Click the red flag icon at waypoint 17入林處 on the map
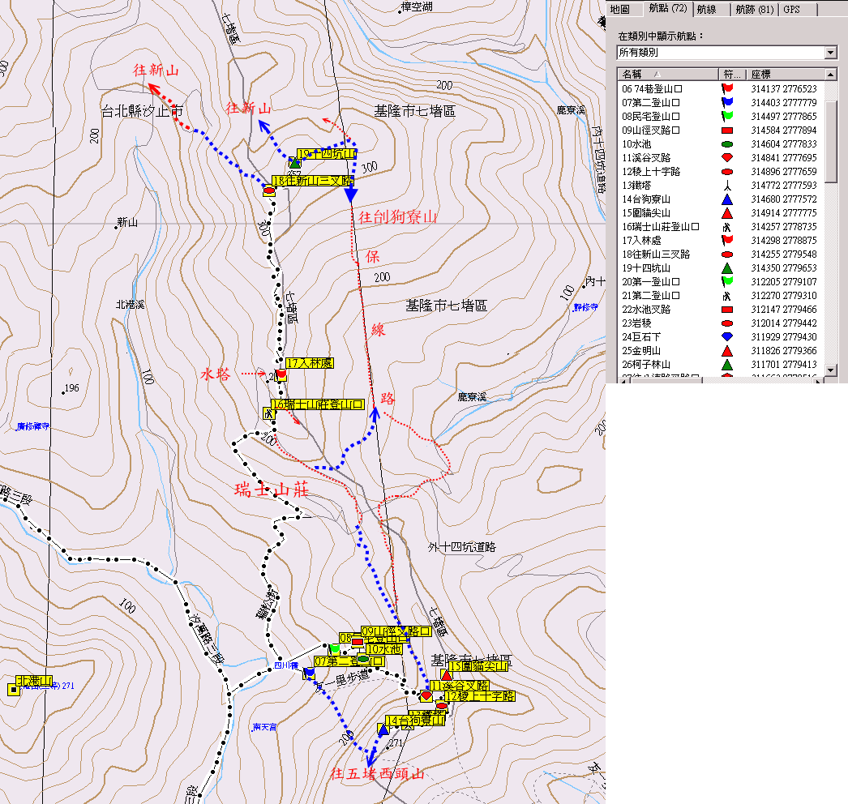The width and height of the screenshot is (848, 804). tap(281, 374)
